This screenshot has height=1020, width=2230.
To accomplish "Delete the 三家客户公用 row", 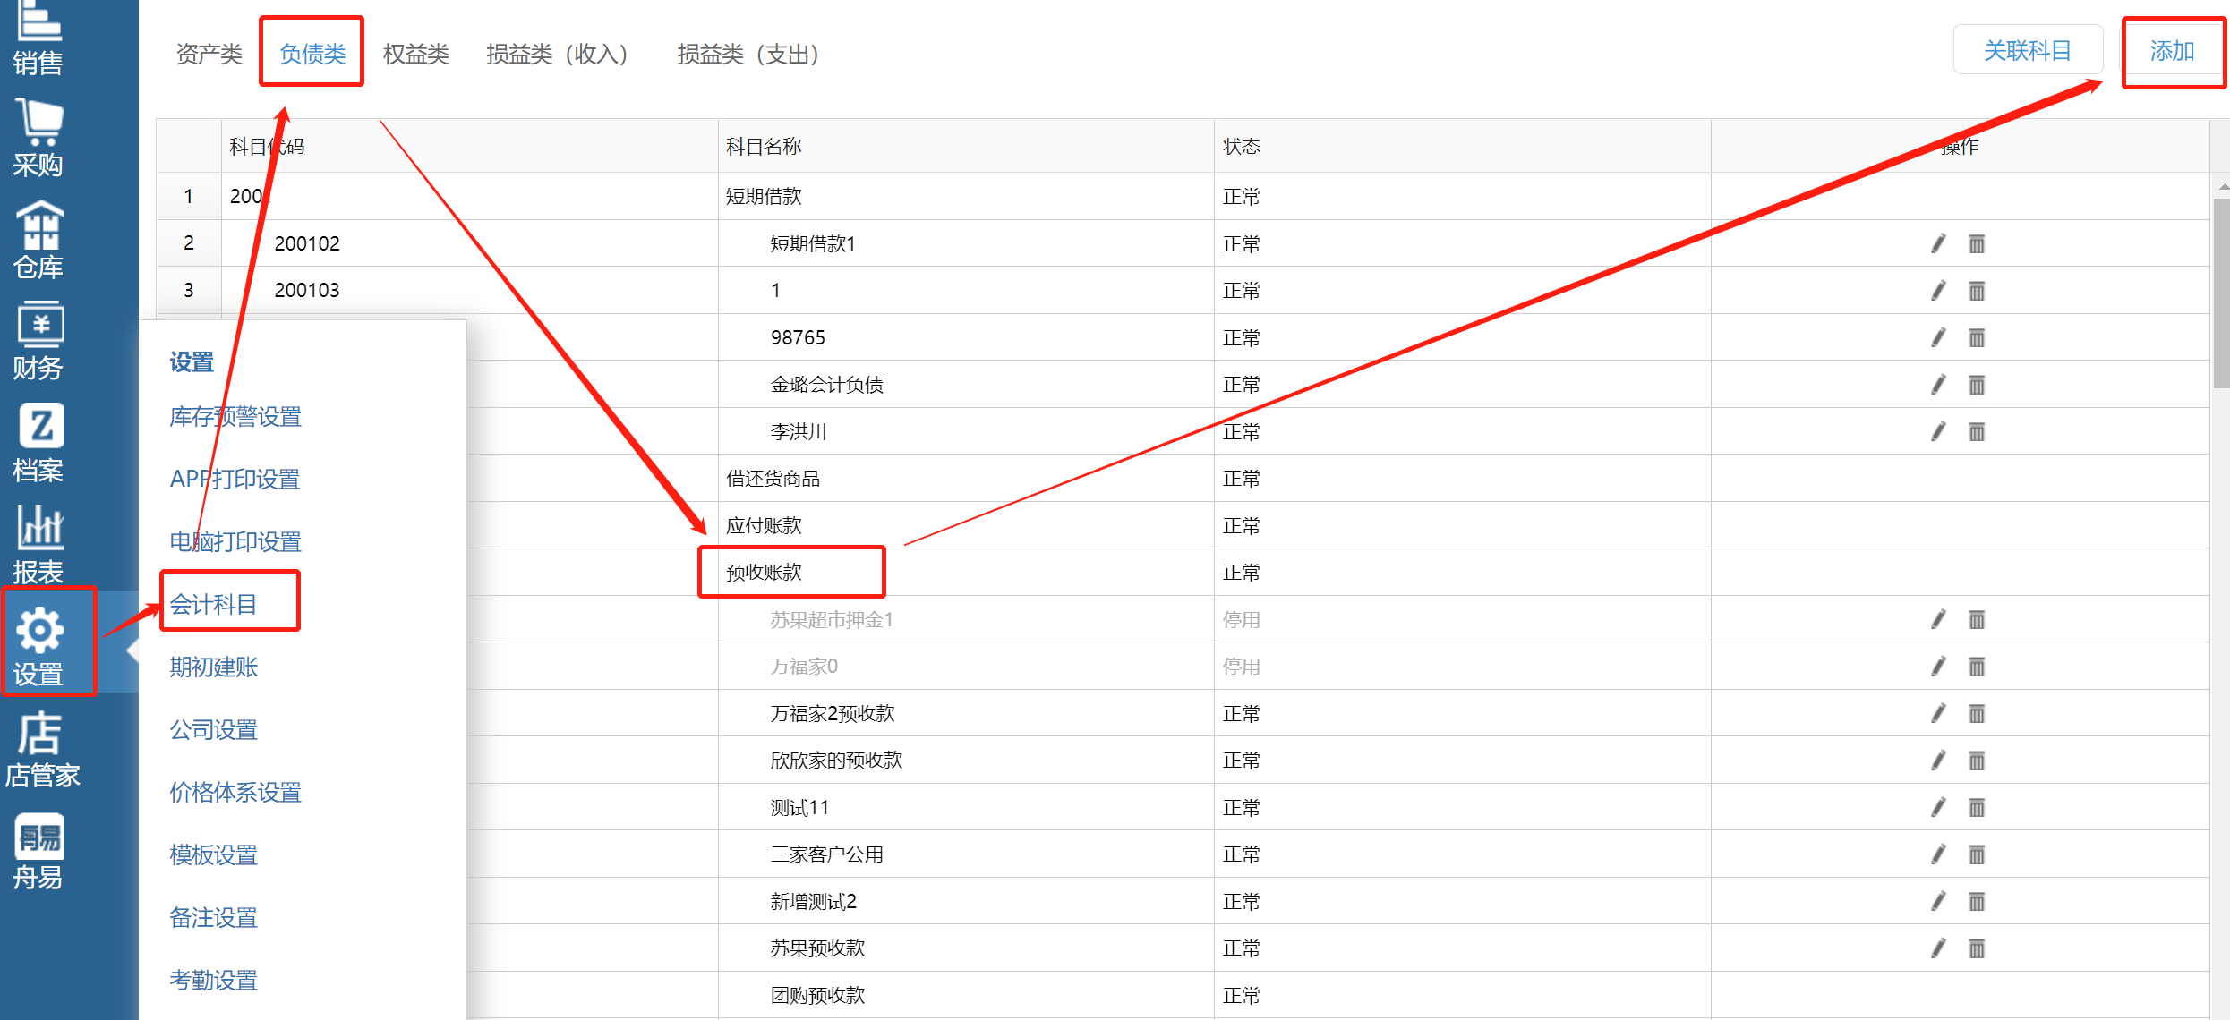I will click(x=1977, y=854).
